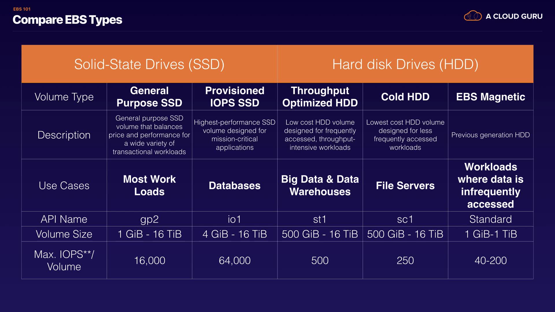Click the 64,000 max IOPS value
555x312 pixels.
(x=234, y=261)
